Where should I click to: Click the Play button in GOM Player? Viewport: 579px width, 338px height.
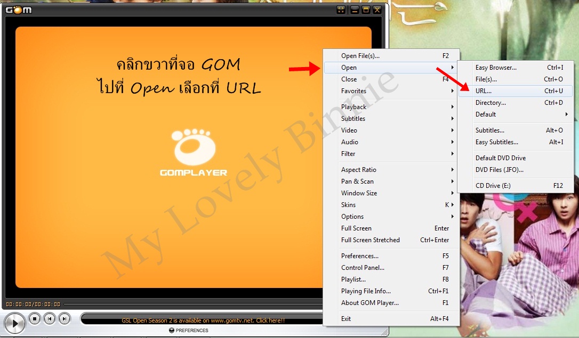point(14,323)
